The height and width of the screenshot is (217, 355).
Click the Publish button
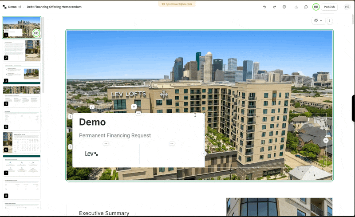click(329, 7)
